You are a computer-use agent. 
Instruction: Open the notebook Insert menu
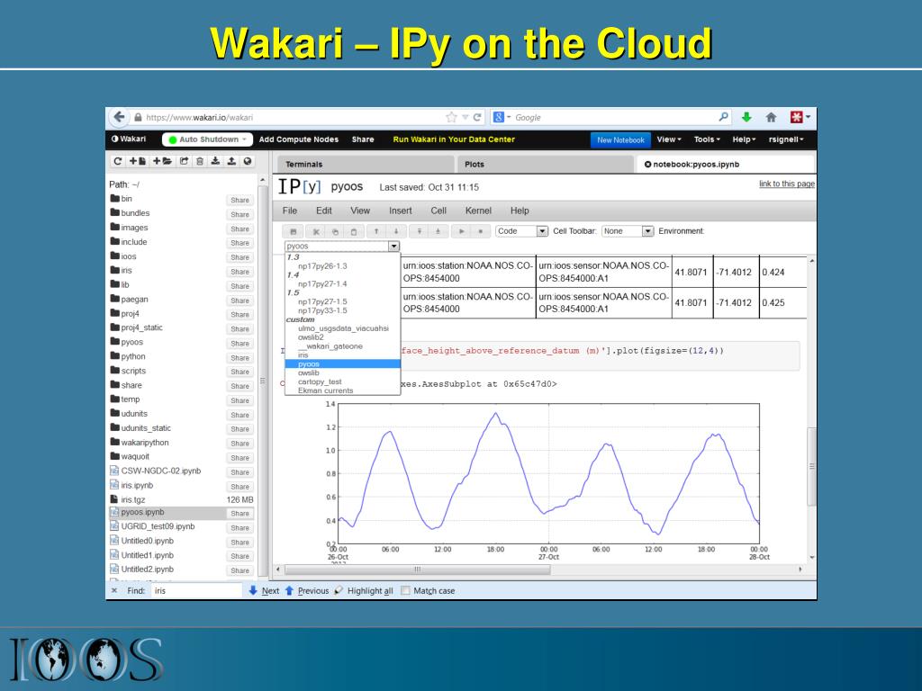click(x=401, y=211)
